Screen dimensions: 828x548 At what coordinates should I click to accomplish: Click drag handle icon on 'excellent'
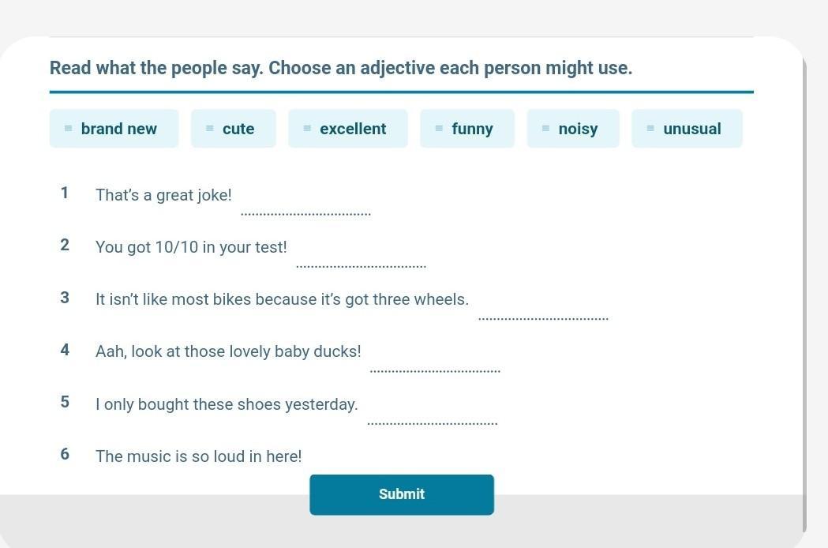click(x=307, y=129)
